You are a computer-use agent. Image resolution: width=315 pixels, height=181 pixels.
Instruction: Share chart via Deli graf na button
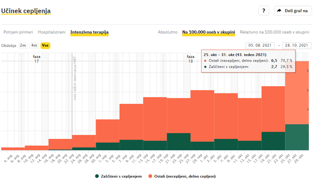pyautogui.click(x=293, y=10)
